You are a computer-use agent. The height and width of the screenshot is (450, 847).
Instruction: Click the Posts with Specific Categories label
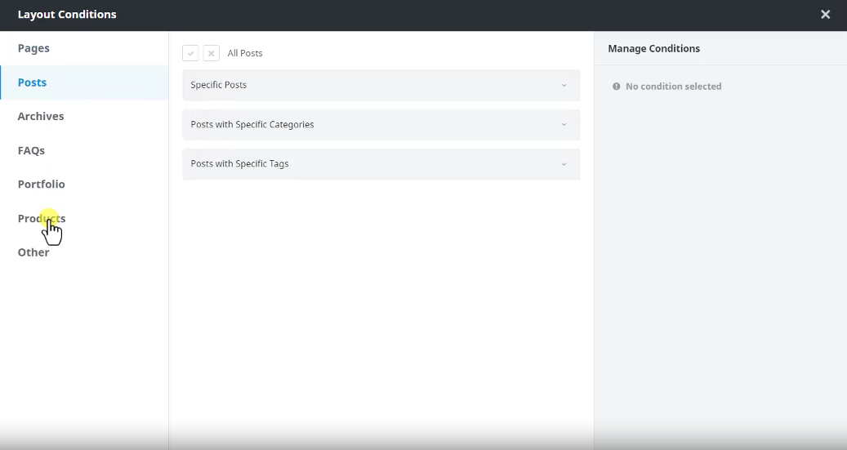click(x=252, y=125)
